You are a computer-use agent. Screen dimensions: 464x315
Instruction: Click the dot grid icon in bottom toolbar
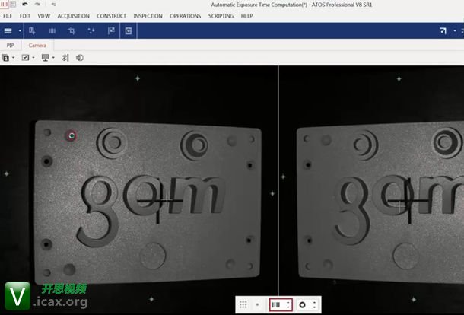coord(243,304)
